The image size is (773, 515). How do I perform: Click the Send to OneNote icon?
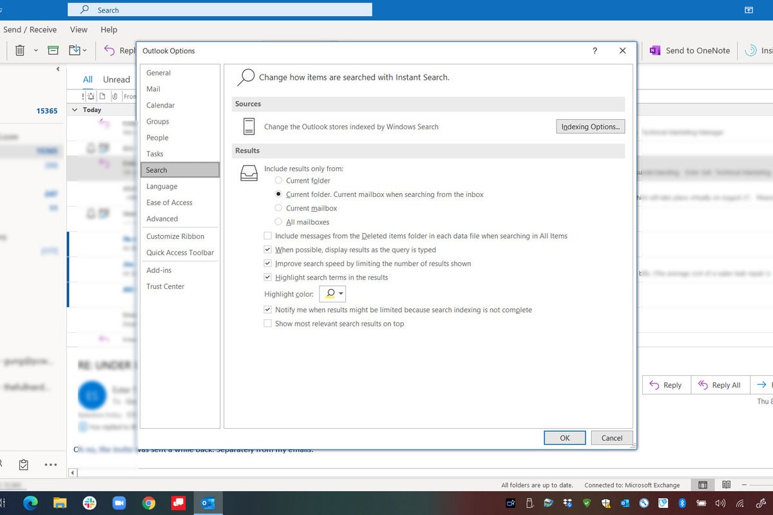pos(654,50)
